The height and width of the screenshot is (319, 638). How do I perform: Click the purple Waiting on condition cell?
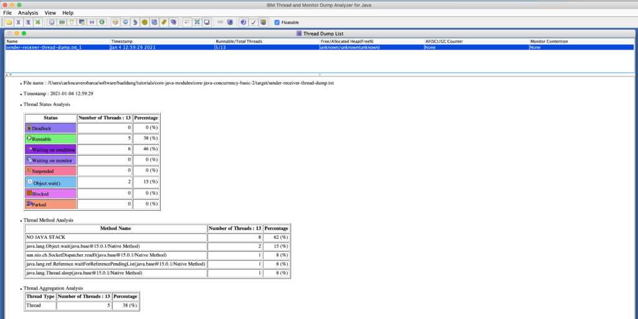50,150
